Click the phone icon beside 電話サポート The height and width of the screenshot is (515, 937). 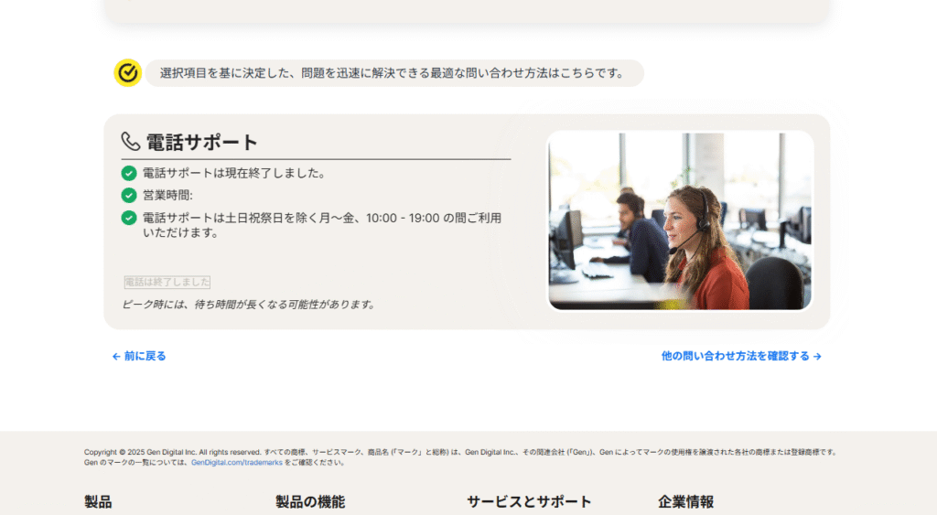pyautogui.click(x=131, y=142)
